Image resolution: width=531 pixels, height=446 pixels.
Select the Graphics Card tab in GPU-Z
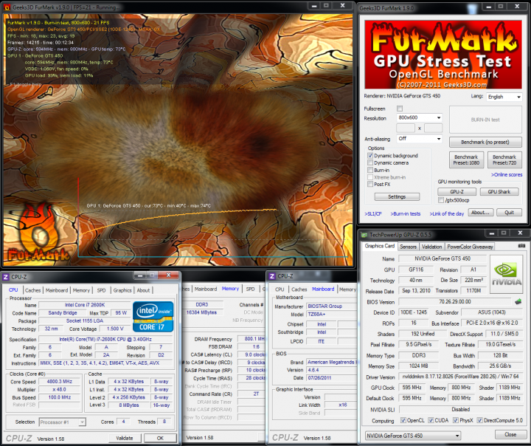tap(380, 246)
